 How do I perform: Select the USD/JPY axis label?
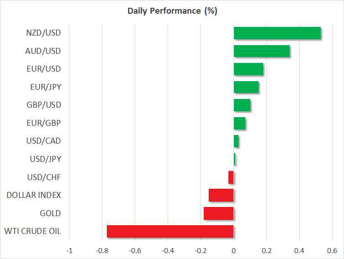pos(44,159)
